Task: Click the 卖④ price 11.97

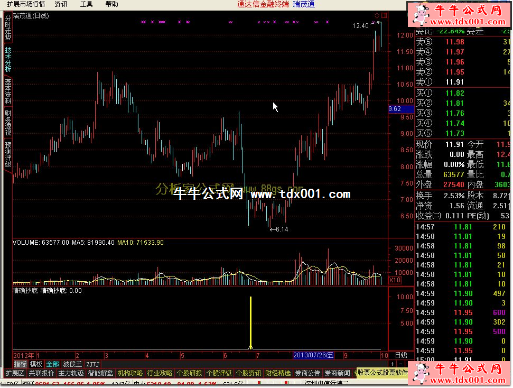Action: tap(455, 52)
